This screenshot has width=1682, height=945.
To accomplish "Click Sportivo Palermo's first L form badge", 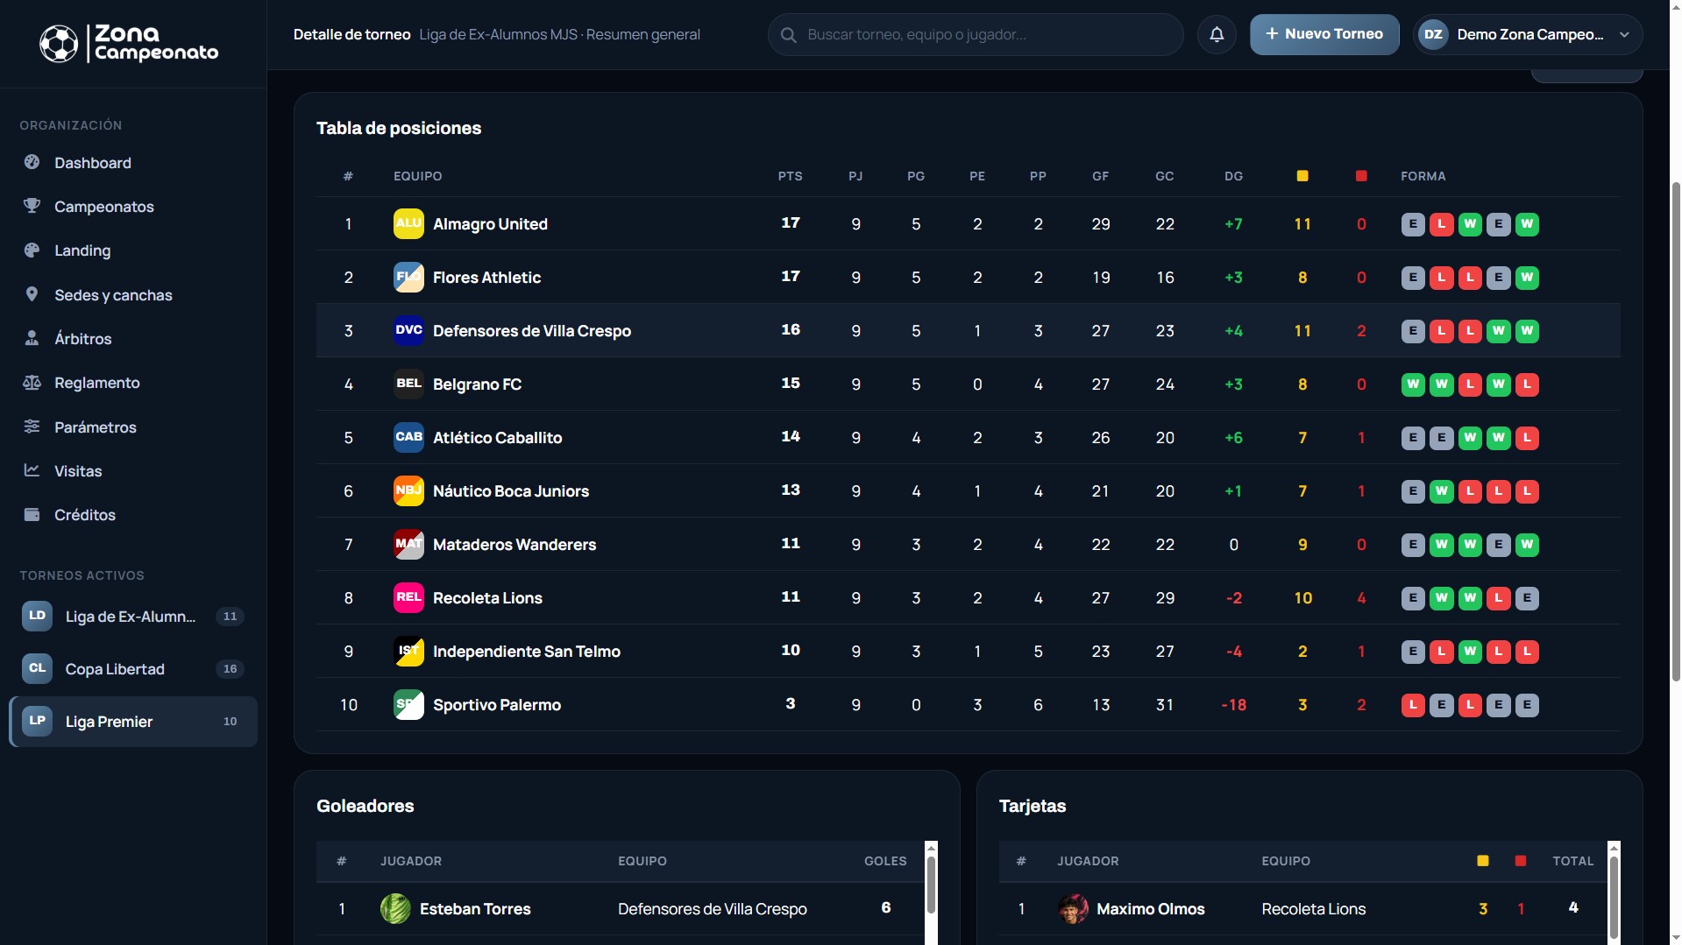I will [x=1413, y=705].
